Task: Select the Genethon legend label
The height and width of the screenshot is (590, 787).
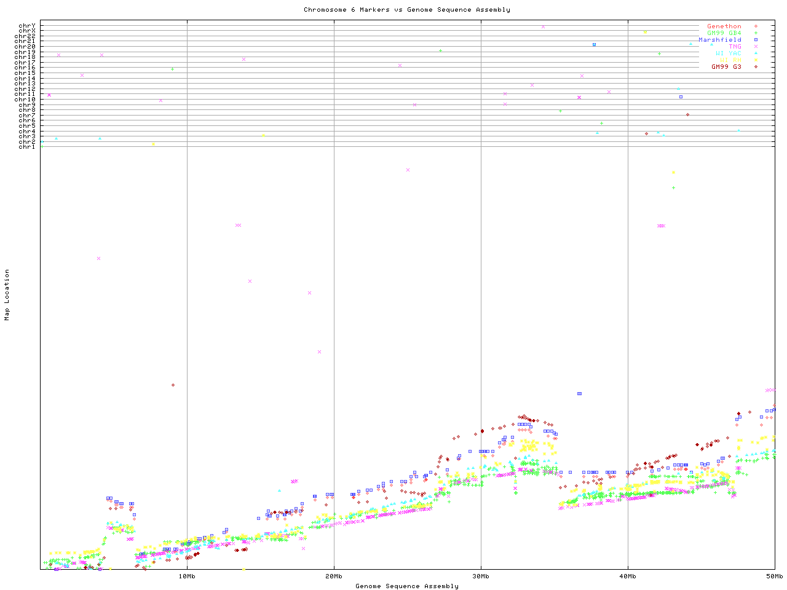Action: click(x=724, y=26)
